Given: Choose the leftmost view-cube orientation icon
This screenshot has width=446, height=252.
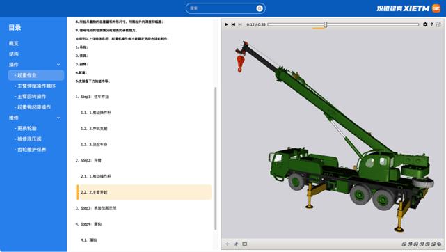Looking at the screenshot, I should coord(404,244).
